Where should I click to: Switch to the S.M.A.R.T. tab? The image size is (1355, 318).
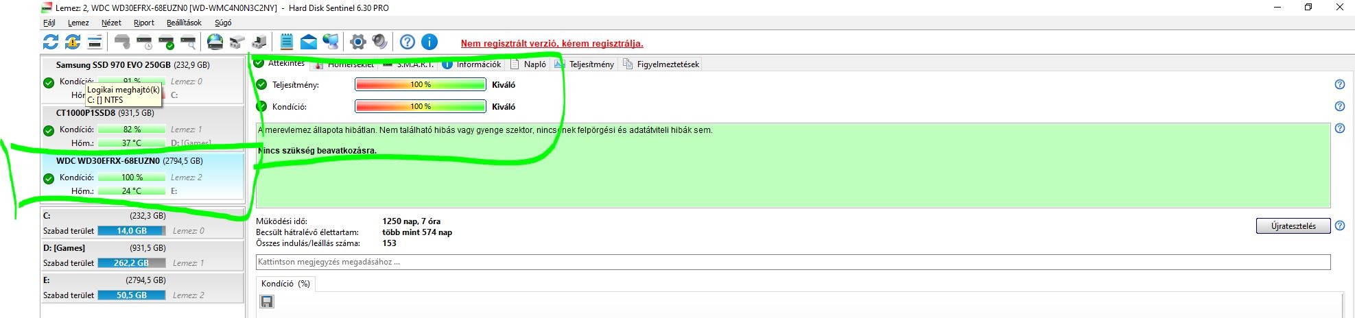tap(409, 64)
